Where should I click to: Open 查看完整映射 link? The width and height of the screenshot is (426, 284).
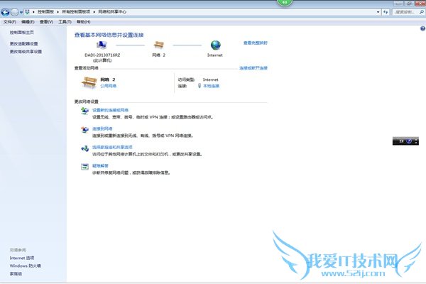pyautogui.click(x=255, y=43)
